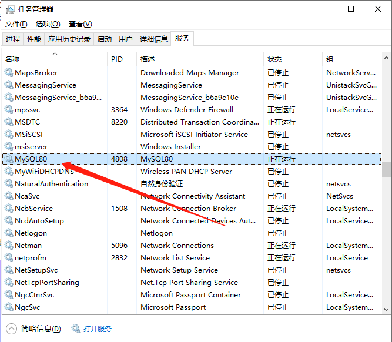Select the 服务 tab
This screenshot has height=342, width=392.
(x=182, y=38)
